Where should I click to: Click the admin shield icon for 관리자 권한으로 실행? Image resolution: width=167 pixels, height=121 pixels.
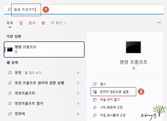[x=95, y=92]
